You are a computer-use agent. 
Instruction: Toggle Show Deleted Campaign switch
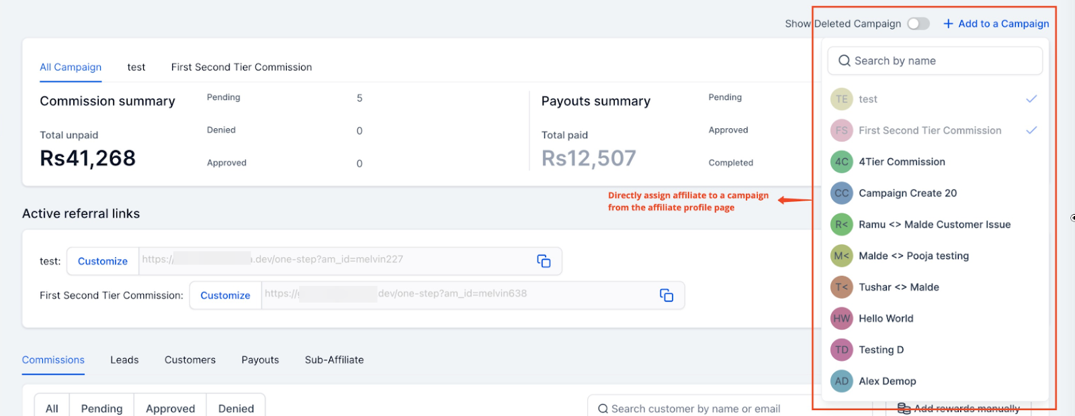pyautogui.click(x=918, y=23)
